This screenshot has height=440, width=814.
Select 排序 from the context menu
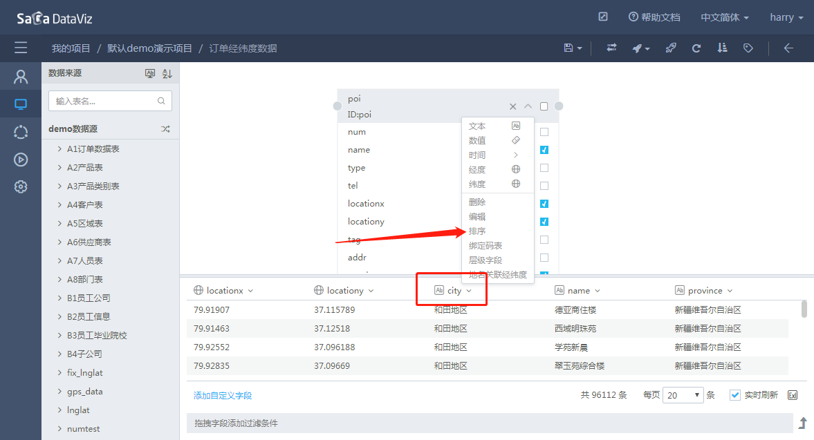point(477,231)
